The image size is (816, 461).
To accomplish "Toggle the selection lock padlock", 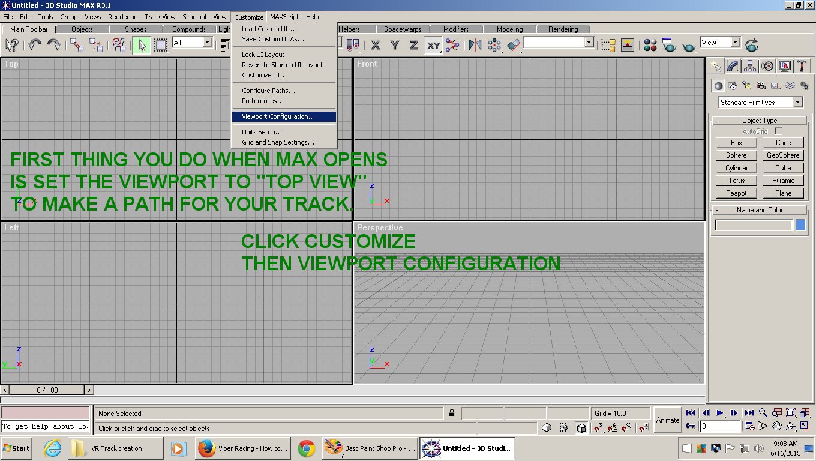I will click(451, 413).
